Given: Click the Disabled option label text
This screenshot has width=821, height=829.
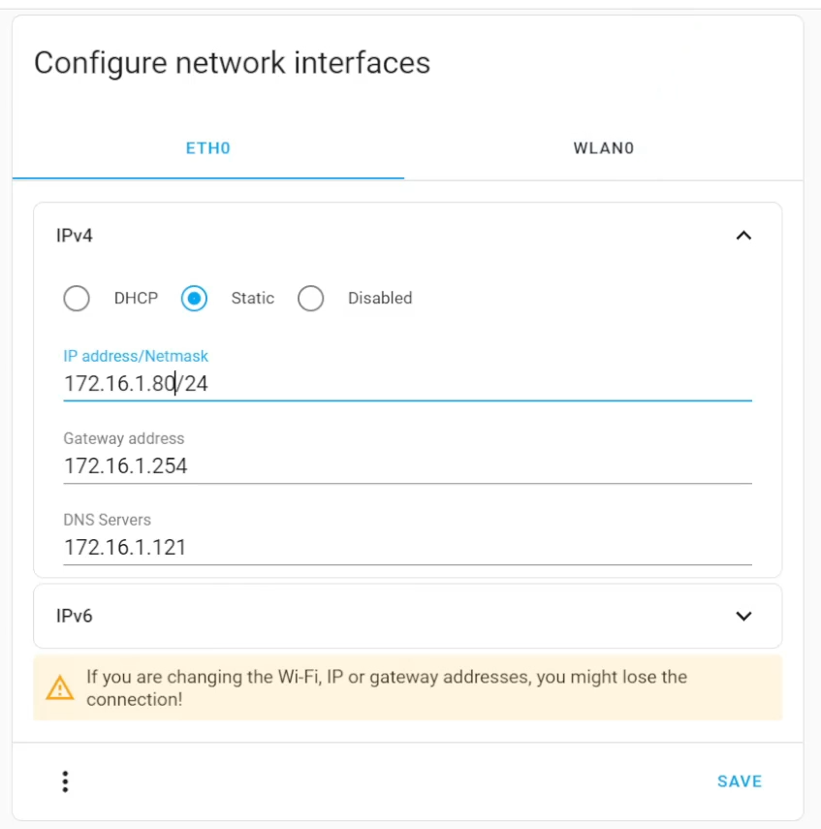Looking at the screenshot, I should click(380, 299).
